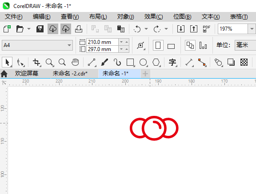Click the Copy icon

(x=108, y=29)
